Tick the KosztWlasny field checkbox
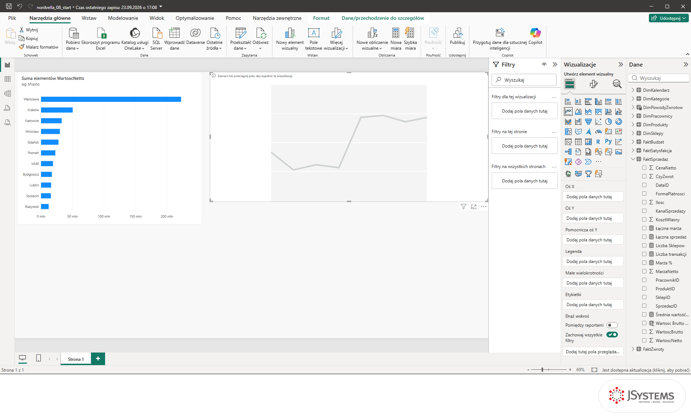 [x=644, y=219]
